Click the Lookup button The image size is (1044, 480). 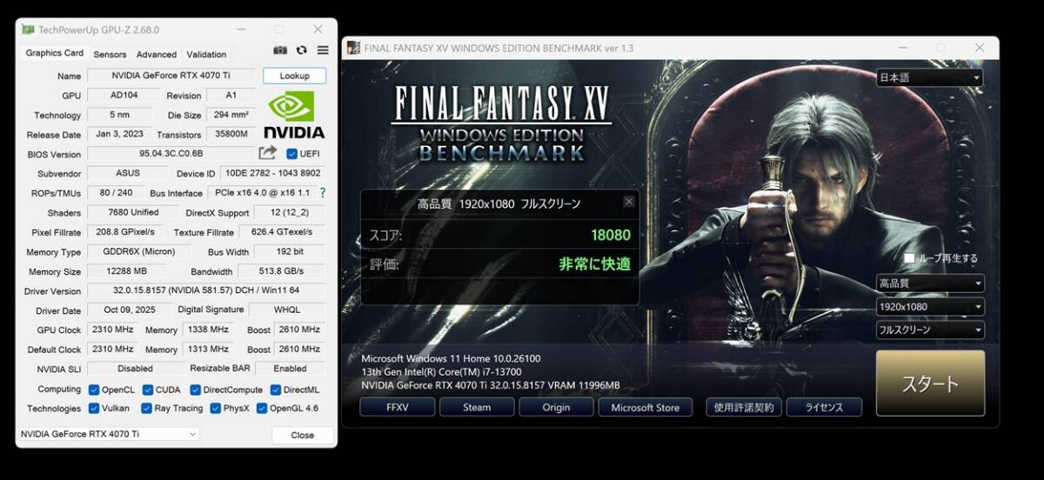[x=294, y=76]
